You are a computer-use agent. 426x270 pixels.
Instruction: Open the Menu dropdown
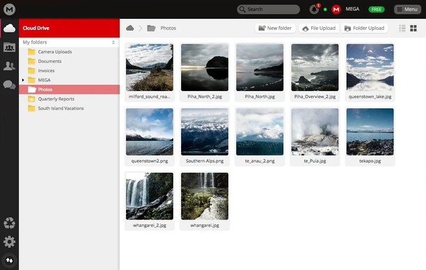pos(407,9)
